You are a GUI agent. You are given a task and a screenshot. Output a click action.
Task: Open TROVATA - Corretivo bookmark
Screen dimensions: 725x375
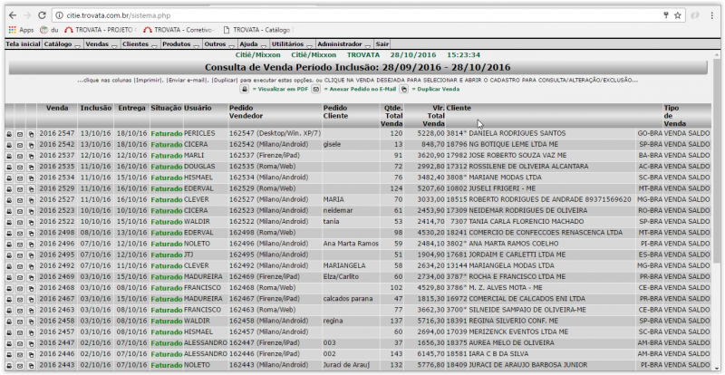[x=179, y=30]
